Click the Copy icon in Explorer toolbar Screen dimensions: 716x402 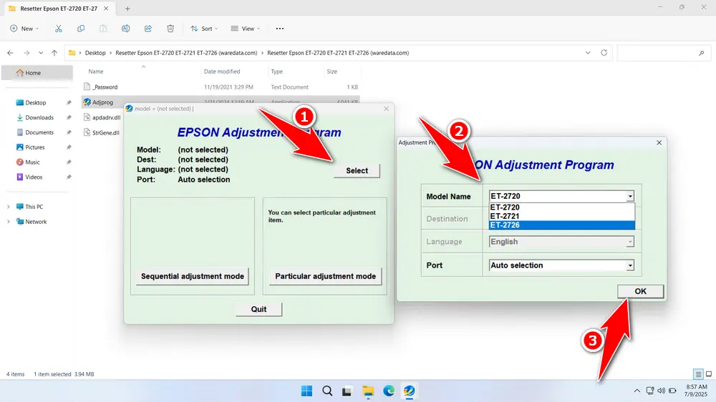tap(81, 29)
